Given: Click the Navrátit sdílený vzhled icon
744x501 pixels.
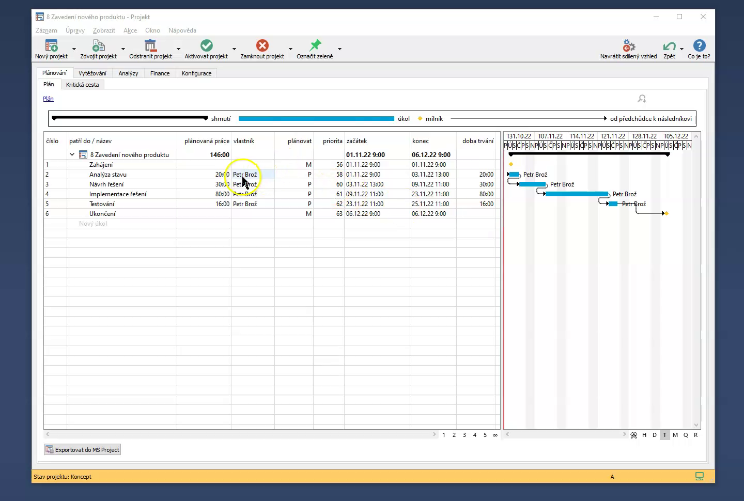Looking at the screenshot, I should [x=628, y=46].
